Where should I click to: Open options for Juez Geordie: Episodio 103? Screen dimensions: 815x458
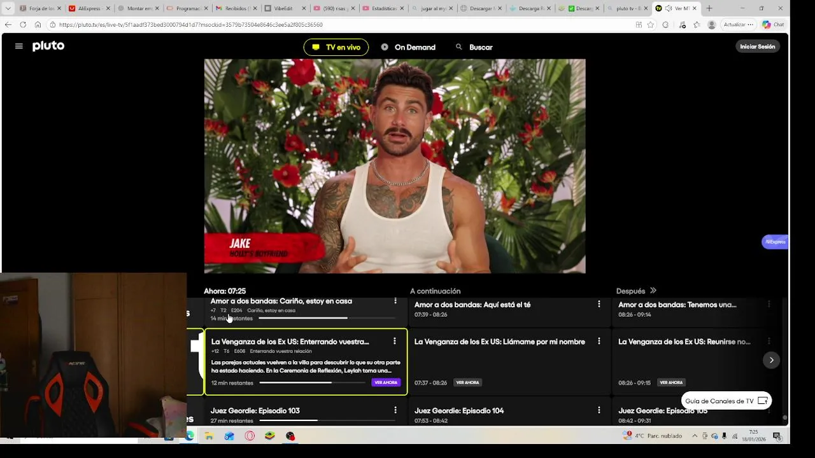tap(395, 410)
